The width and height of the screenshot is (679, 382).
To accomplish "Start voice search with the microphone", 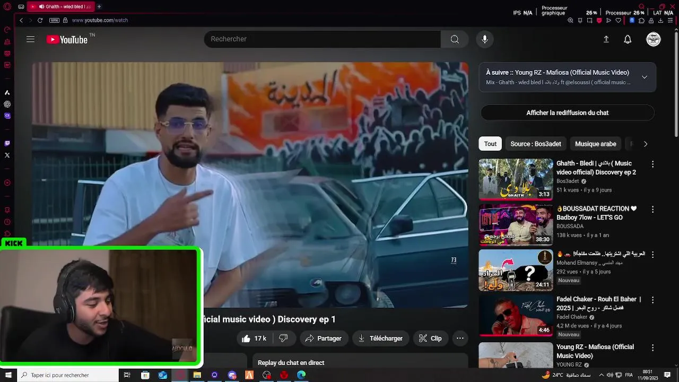I will pos(484,39).
